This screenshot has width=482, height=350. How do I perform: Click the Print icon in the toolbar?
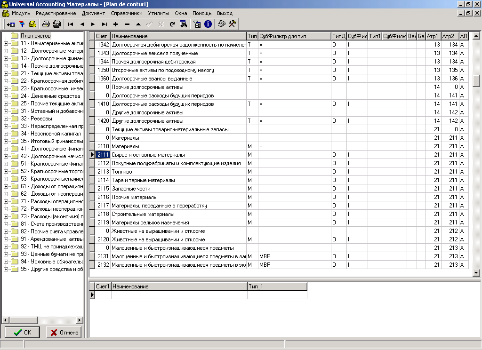point(46,24)
